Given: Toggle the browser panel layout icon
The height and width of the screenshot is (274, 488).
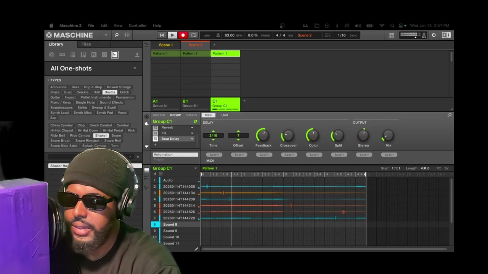Looking at the screenshot, I should (x=392, y=35).
